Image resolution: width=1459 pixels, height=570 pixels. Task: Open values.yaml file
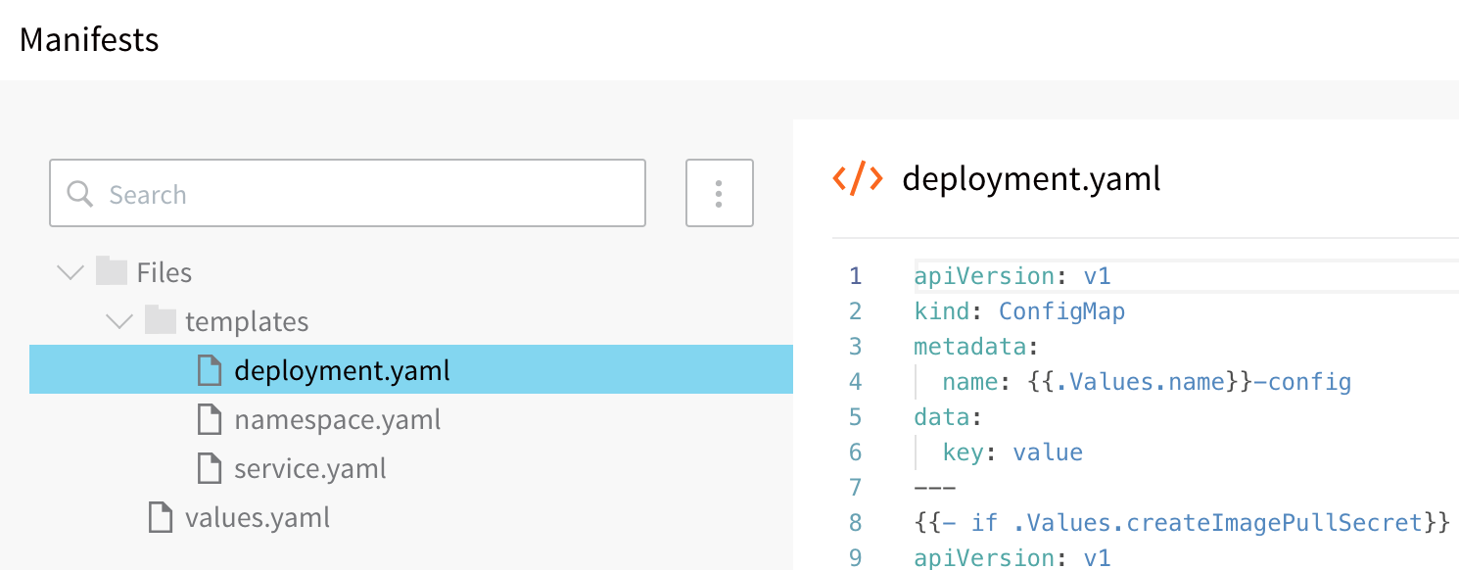point(258,517)
